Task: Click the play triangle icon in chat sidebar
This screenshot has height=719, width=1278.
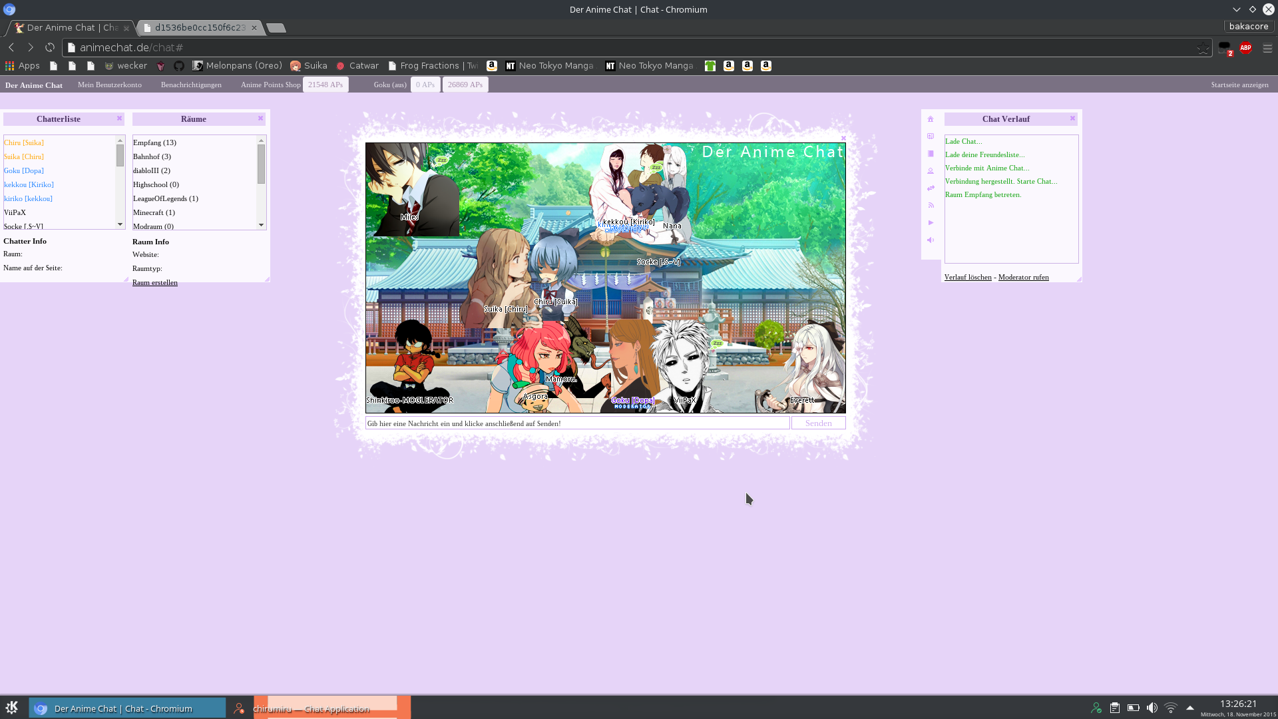Action: [931, 223]
